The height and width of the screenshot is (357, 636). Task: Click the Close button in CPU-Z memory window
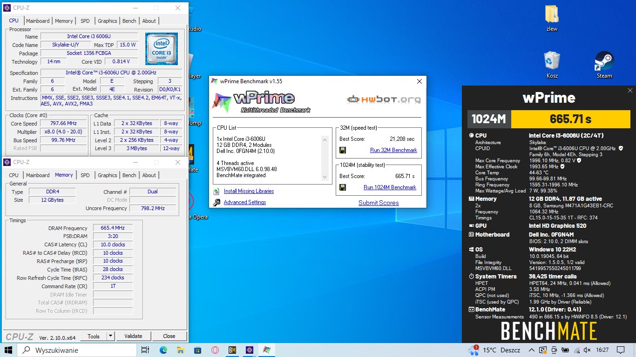(x=169, y=336)
